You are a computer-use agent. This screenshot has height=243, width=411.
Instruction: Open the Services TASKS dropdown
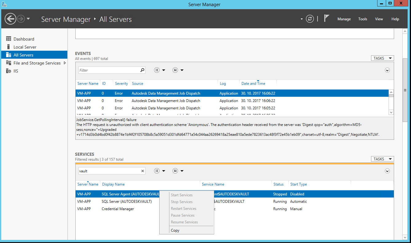(382, 159)
